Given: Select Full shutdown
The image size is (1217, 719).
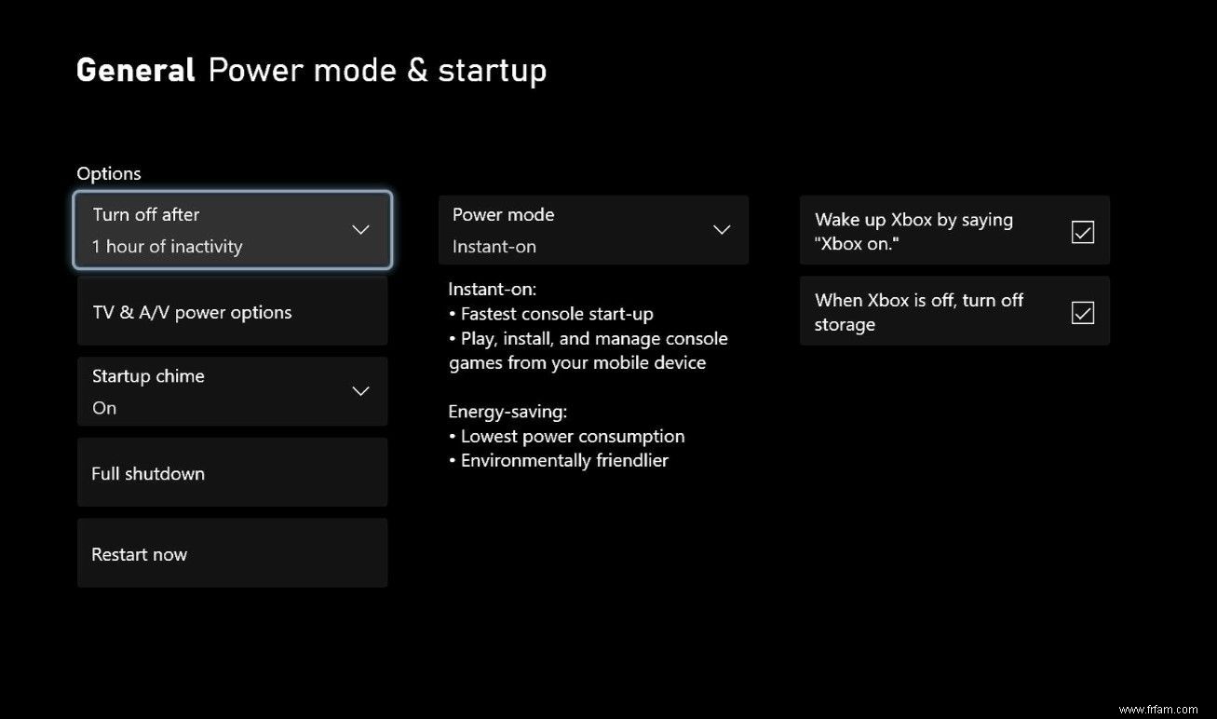Looking at the screenshot, I should coord(232,472).
